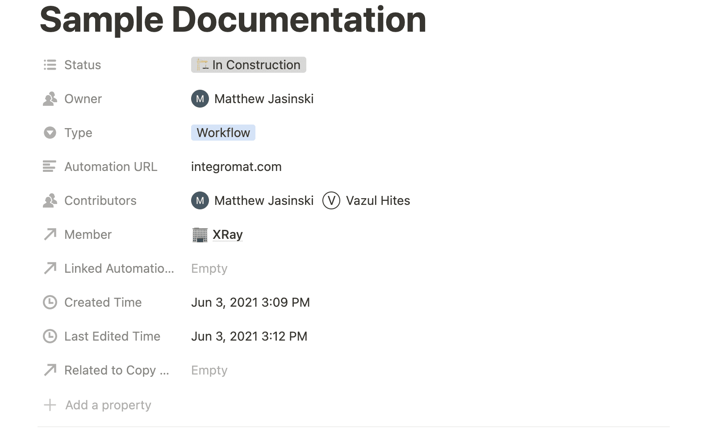Click the Created Time clock icon
The width and height of the screenshot is (714, 433).
(x=50, y=303)
